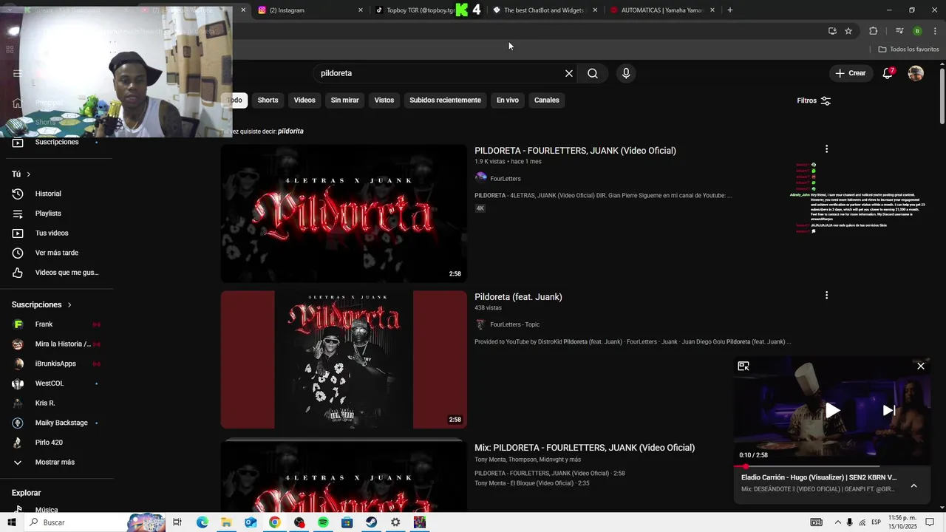
Task: Seek along the miniplayer progress bar
Action: point(831,466)
